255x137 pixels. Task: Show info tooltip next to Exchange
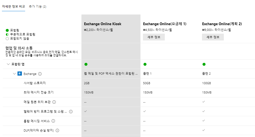40,74
